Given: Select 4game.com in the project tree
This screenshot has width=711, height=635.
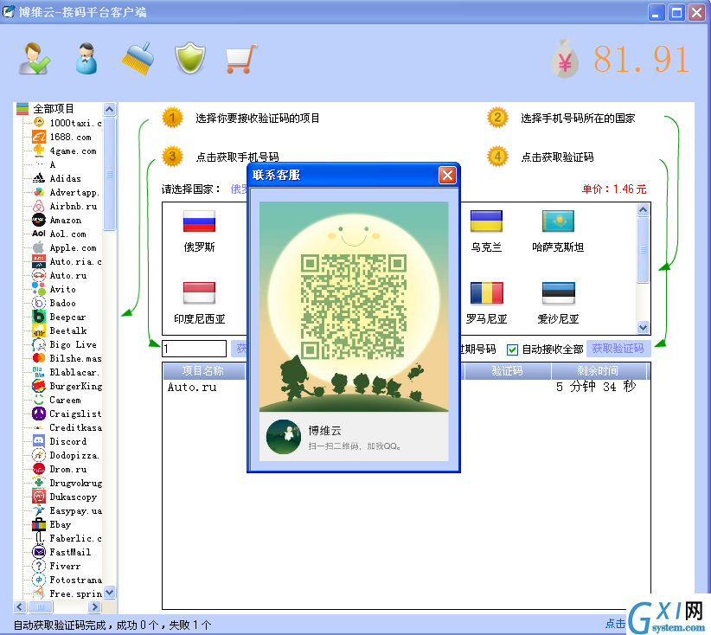Looking at the screenshot, I should coord(73,151).
